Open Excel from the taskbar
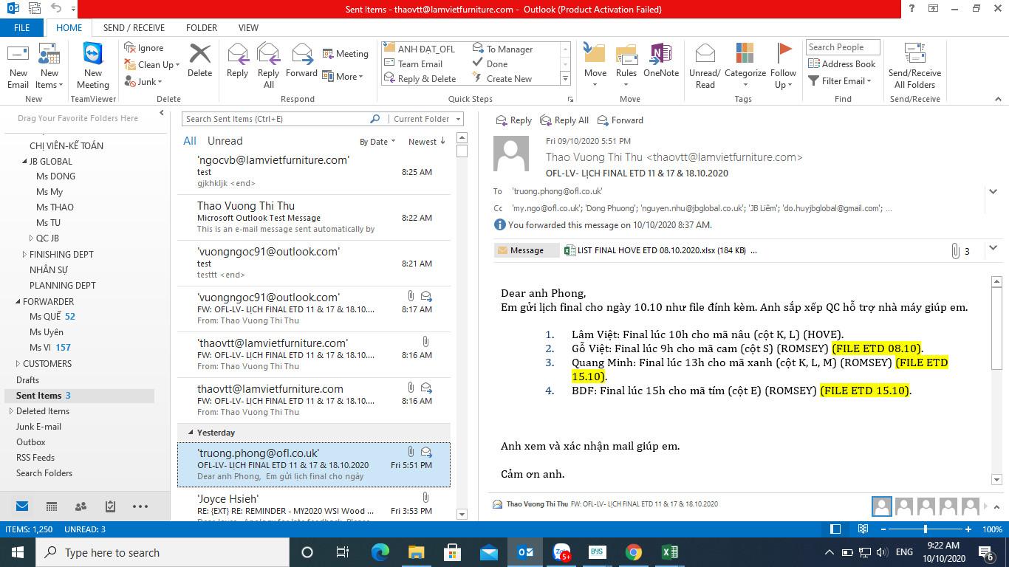This screenshot has height=567, width=1009. 669,552
